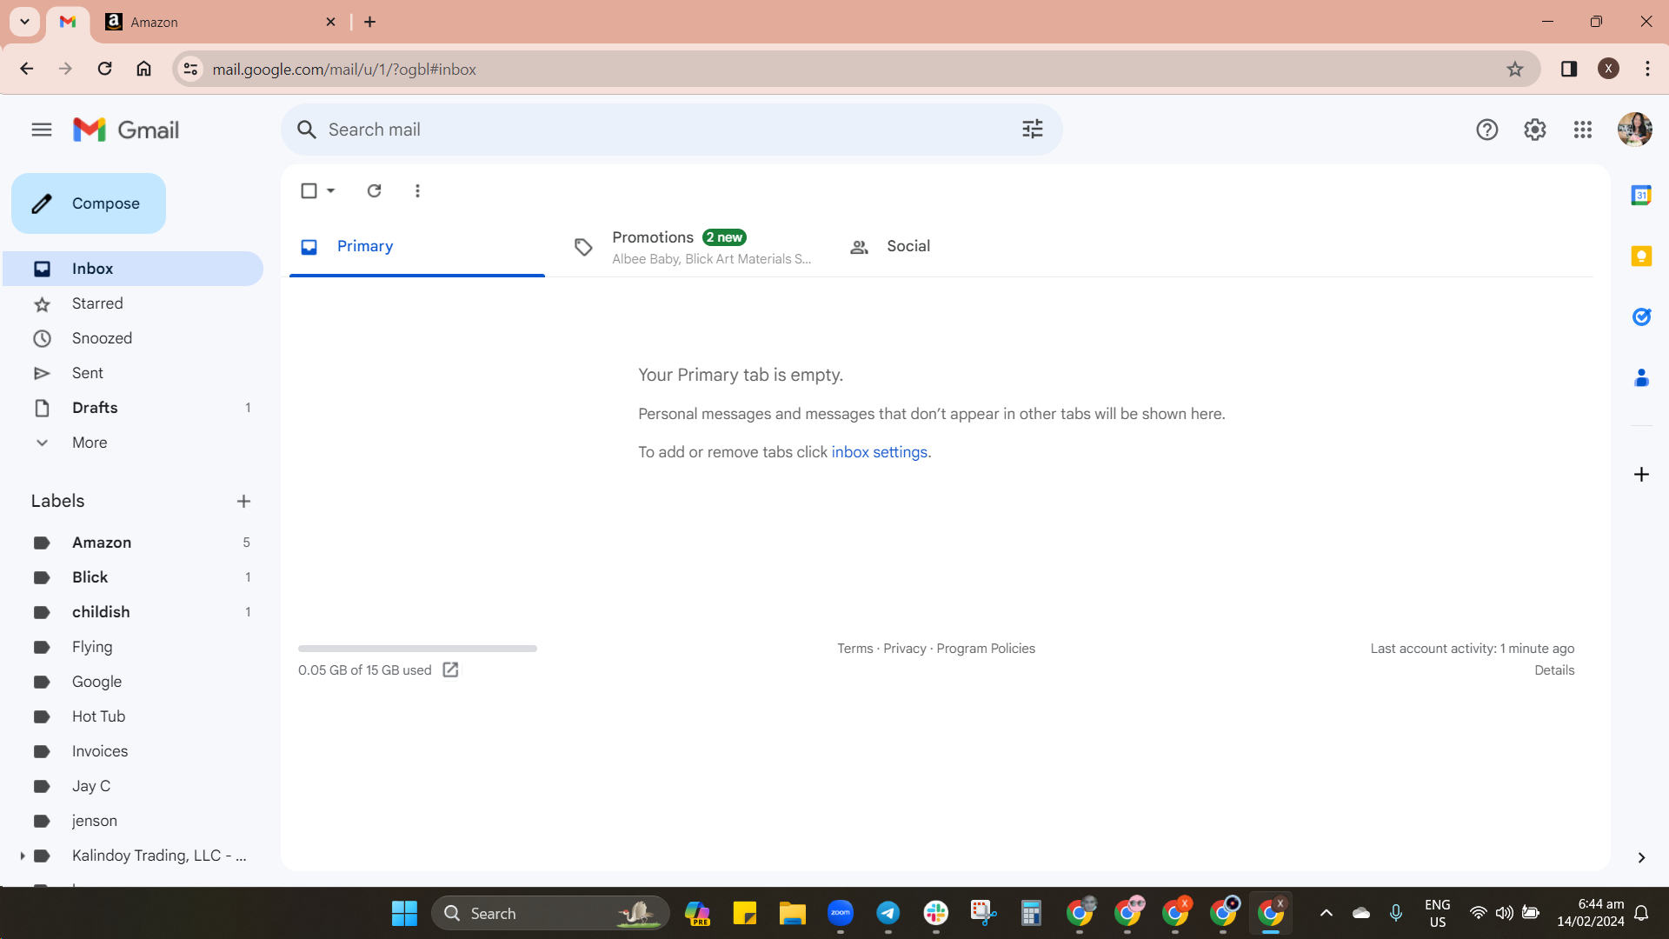
Task: Open select dropdown arrow next to checkbox
Action: click(330, 190)
